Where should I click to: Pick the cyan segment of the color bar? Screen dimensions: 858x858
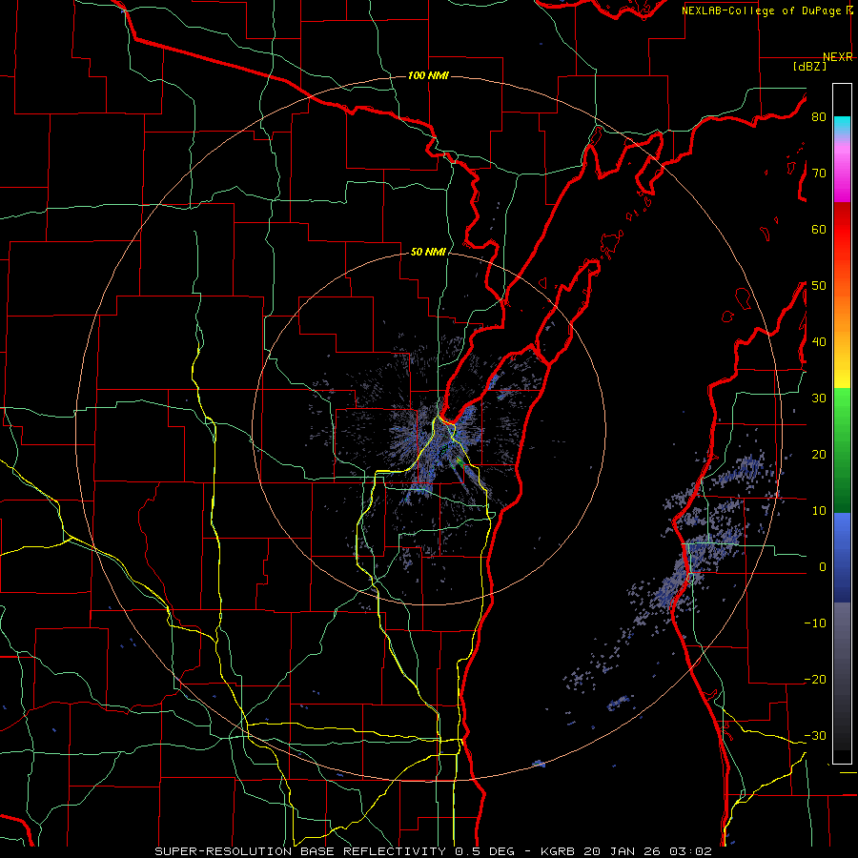pos(842,126)
